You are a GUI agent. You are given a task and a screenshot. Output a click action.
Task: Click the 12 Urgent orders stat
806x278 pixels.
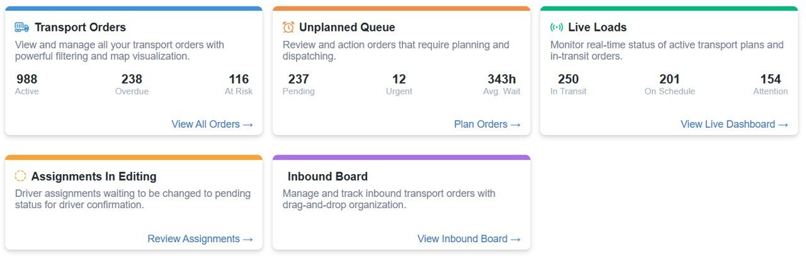(399, 84)
